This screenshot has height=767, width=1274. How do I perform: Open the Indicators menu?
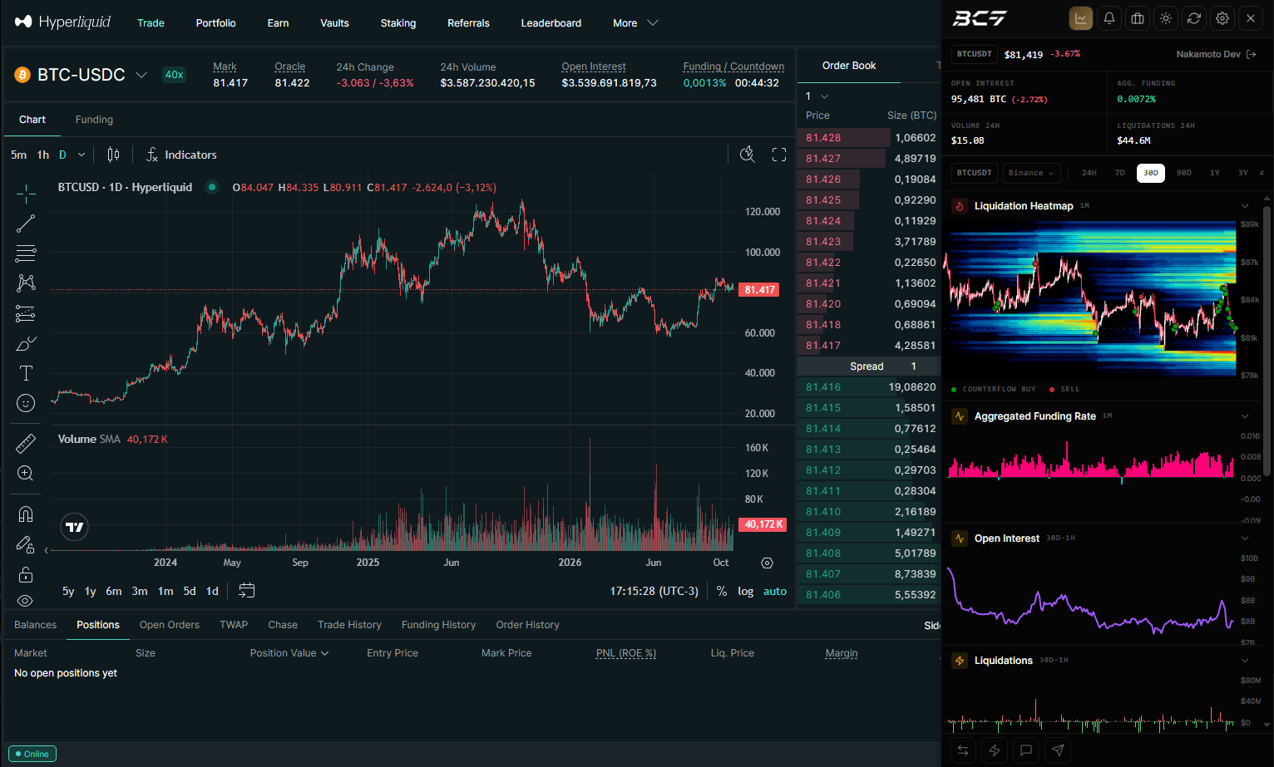(181, 155)
